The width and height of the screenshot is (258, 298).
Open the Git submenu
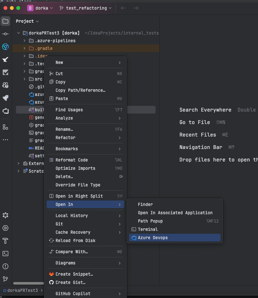(x=85, y=224)
